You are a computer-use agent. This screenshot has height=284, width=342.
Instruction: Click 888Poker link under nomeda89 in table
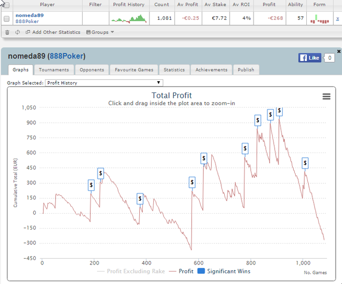[x=27, y=22]
